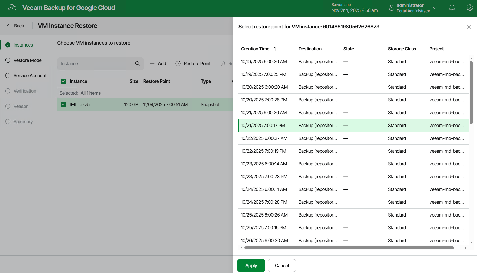The image size is (477, 273).
Task: Sort by Destination column header
Action: pos(310,49)
